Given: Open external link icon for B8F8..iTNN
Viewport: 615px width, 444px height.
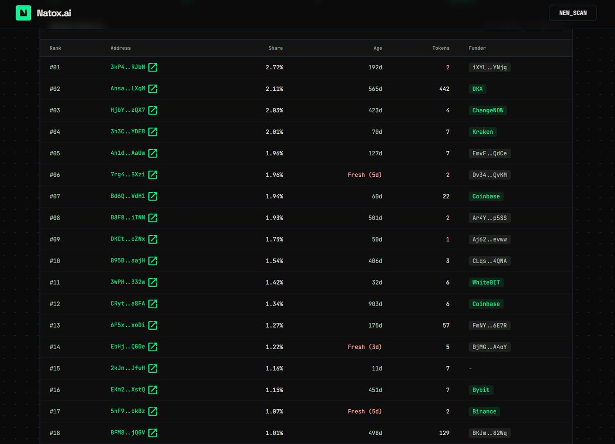Looking at the screenshot, I should click(x=153, y=218).
